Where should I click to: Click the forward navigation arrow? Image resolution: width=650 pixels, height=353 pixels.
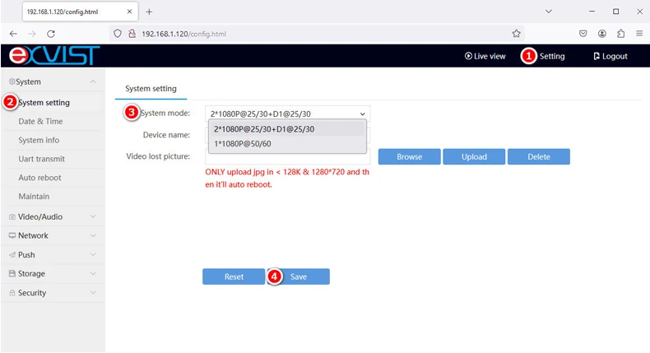[x=32, y=34]
